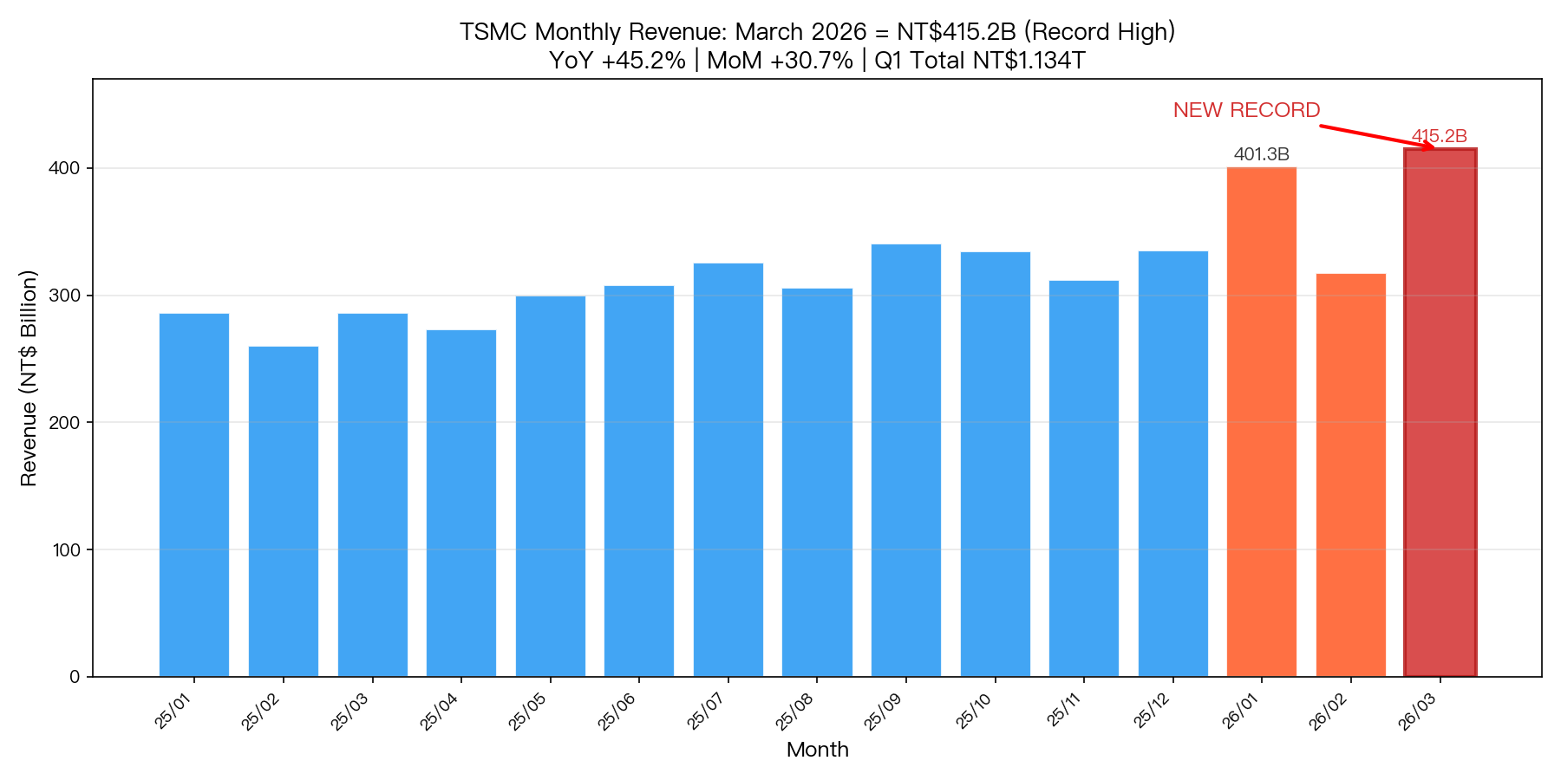Click the 25/05 revenue bar
1561x780 pixels.
tap(551, 486)
